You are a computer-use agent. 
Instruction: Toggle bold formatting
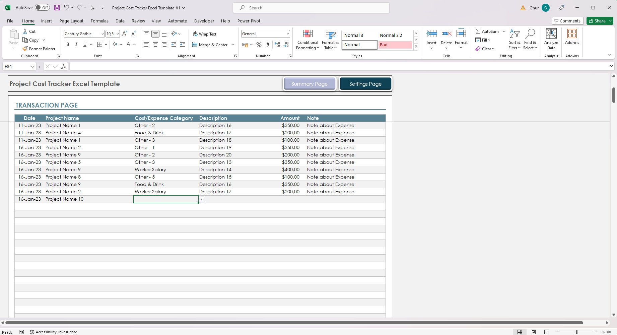click(x=68, y=44)
